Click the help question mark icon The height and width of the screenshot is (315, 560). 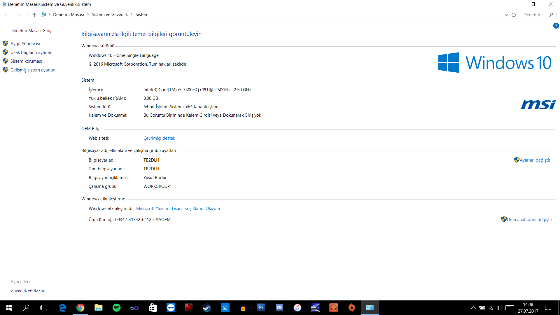point(556,26)
